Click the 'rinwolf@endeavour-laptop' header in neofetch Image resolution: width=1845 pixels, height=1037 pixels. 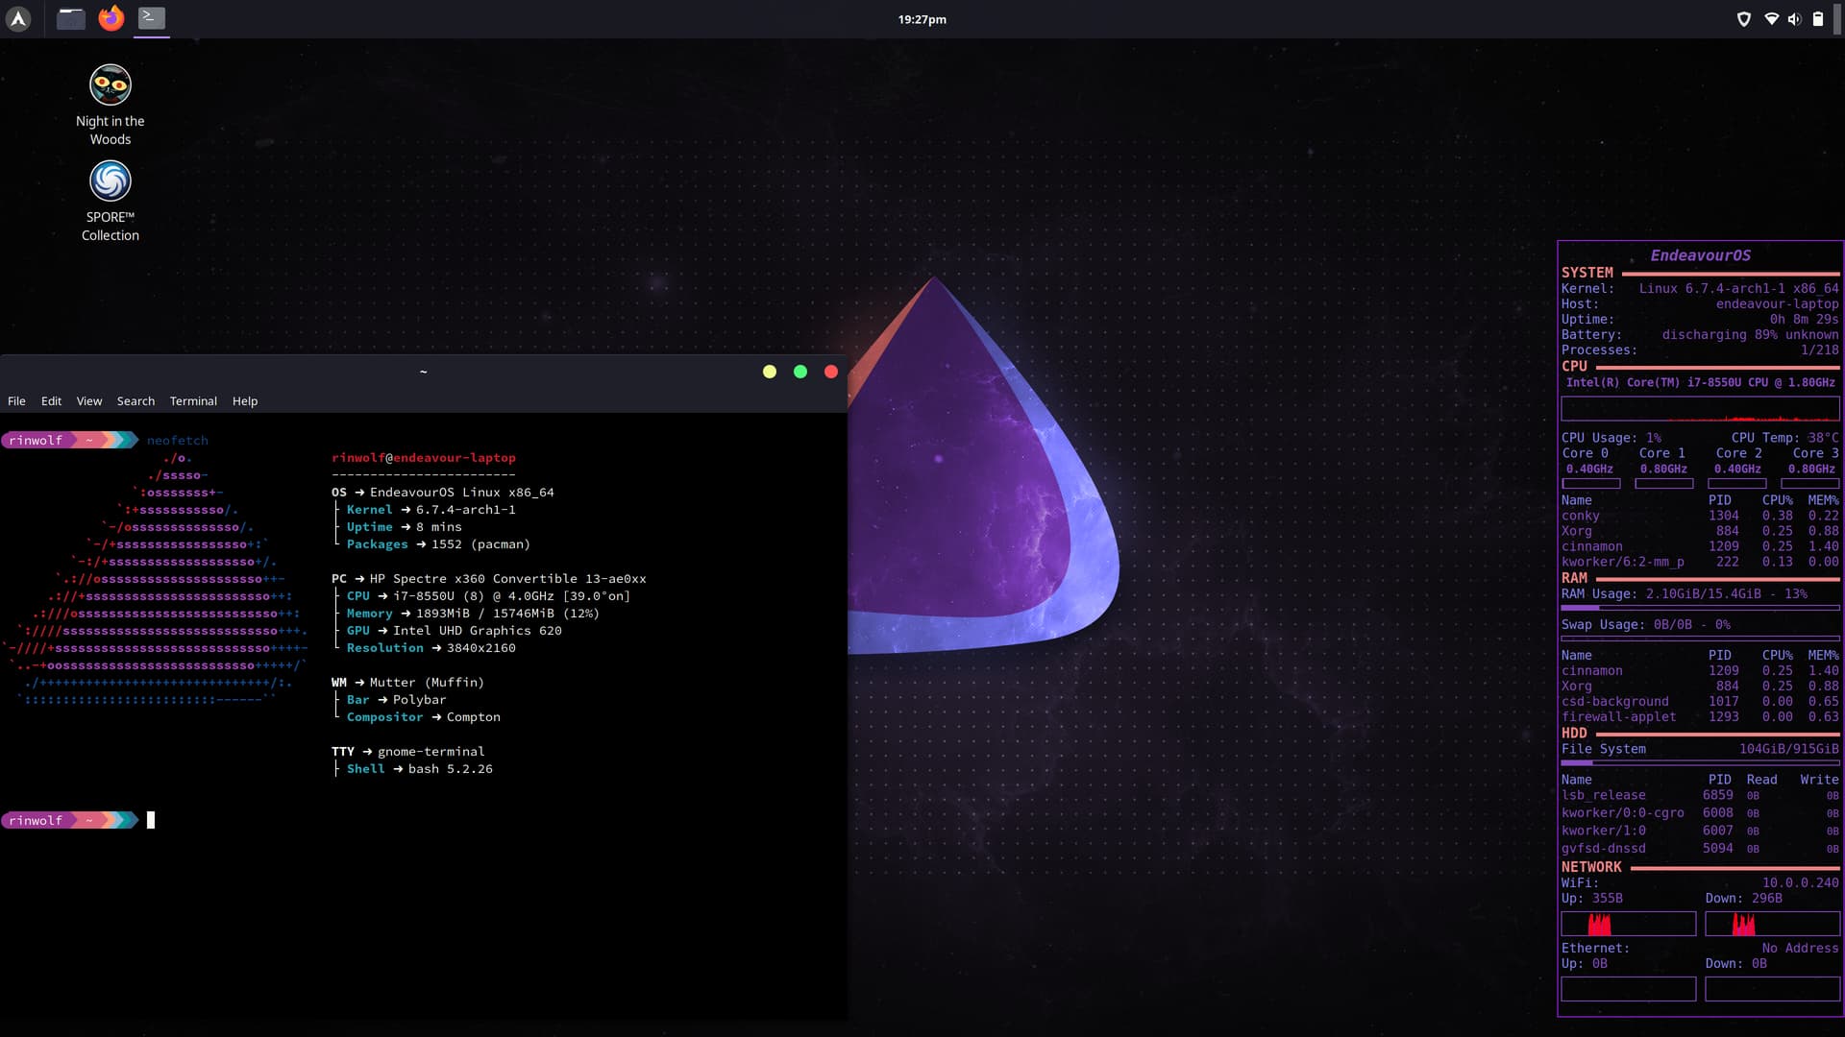[424, 458]
